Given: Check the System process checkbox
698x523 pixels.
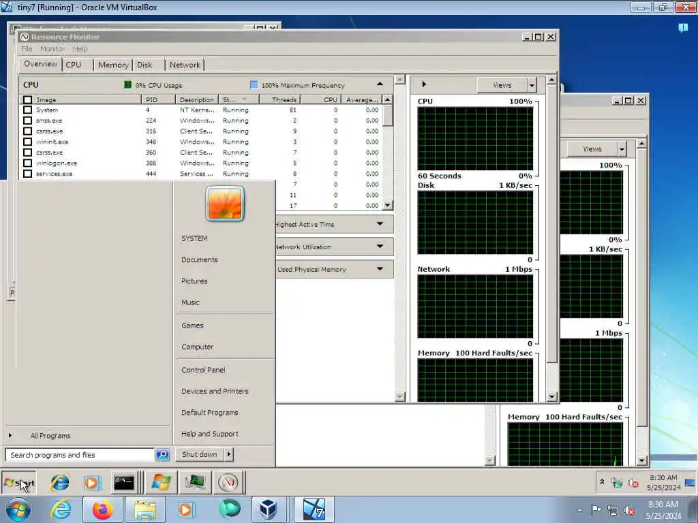Looking at the screenshot, I should tap(27, 110).
